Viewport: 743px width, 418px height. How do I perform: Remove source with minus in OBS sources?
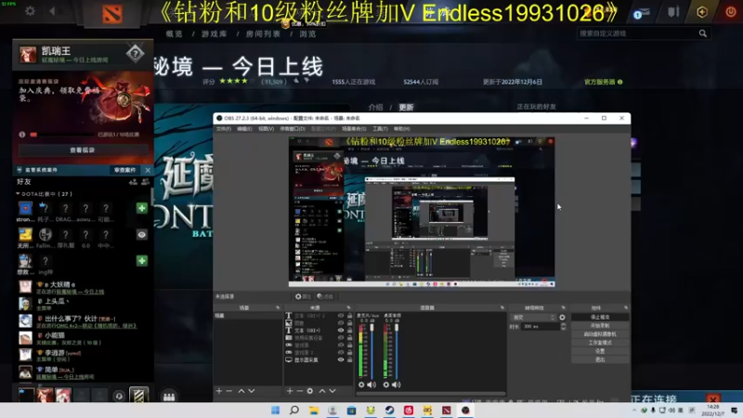click(299, 391)
